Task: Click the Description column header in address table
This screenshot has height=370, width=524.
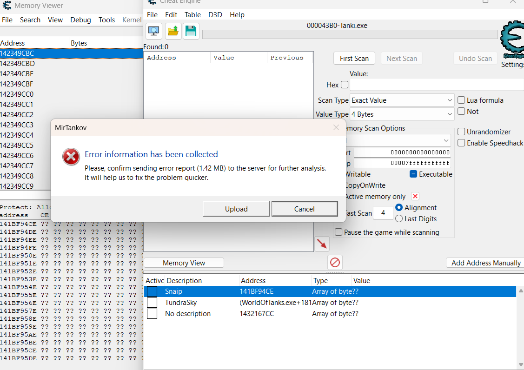Action: coord(202,280)
